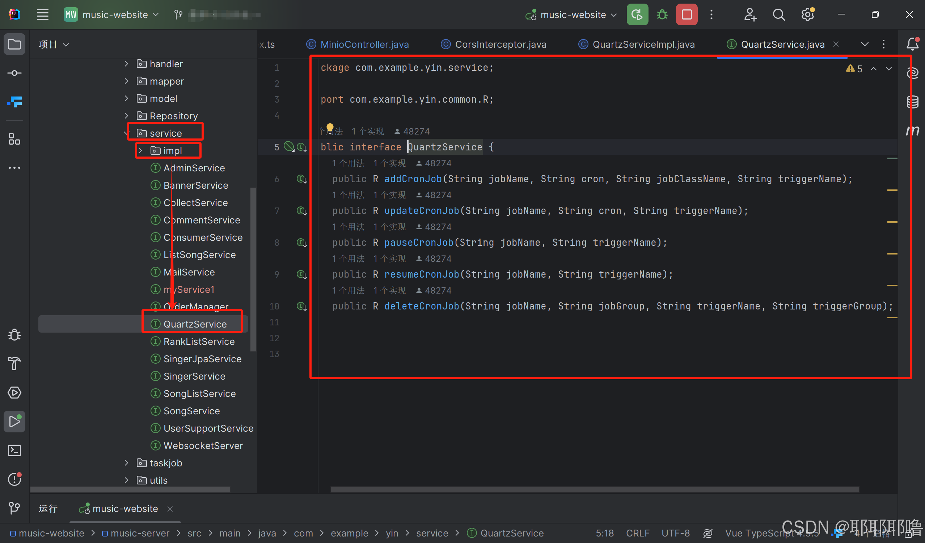
Task: Rerun music-website with green rerun button
Action: (637, 15)
